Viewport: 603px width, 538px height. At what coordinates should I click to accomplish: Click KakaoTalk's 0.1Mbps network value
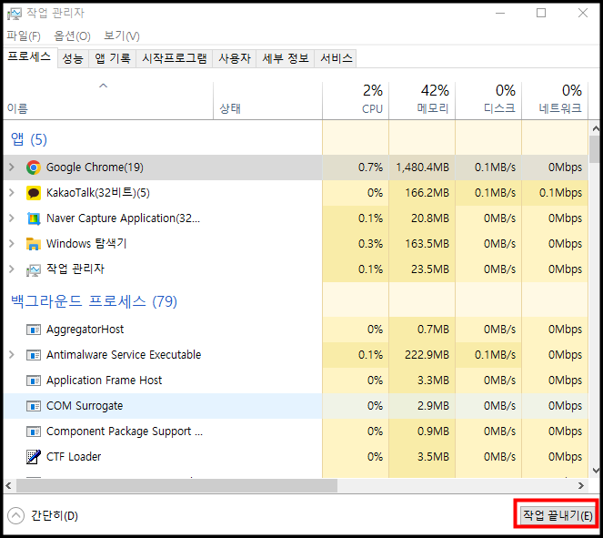coord(560,193)
